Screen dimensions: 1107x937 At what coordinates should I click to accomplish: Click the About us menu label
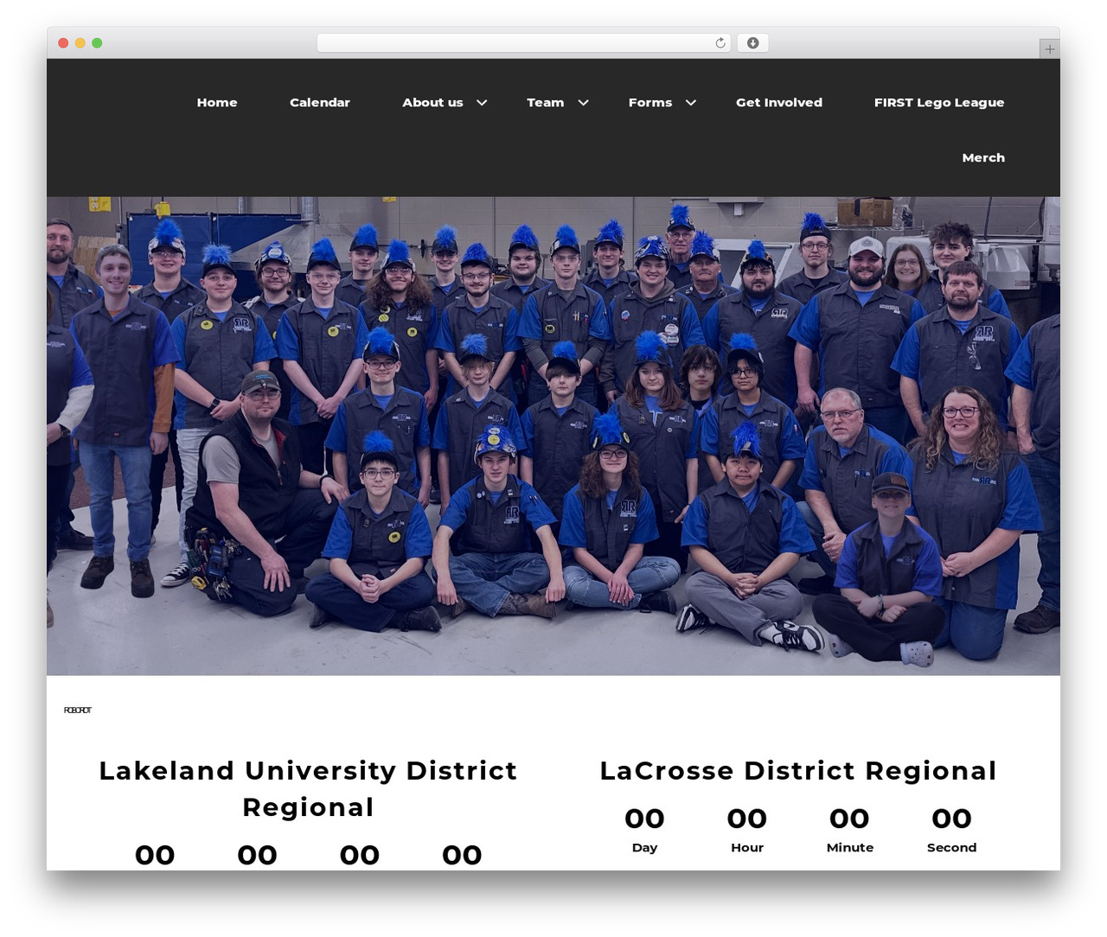coord(432,102)
